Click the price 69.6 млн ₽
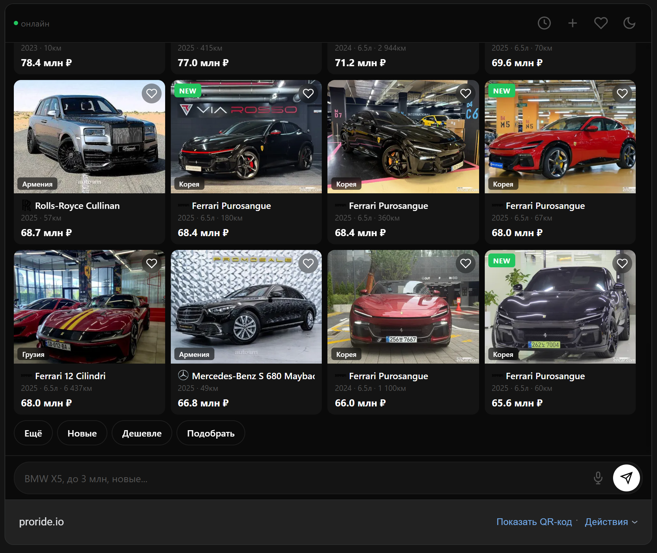The height and width of the screenshot is (553, 657). (517, 63)
